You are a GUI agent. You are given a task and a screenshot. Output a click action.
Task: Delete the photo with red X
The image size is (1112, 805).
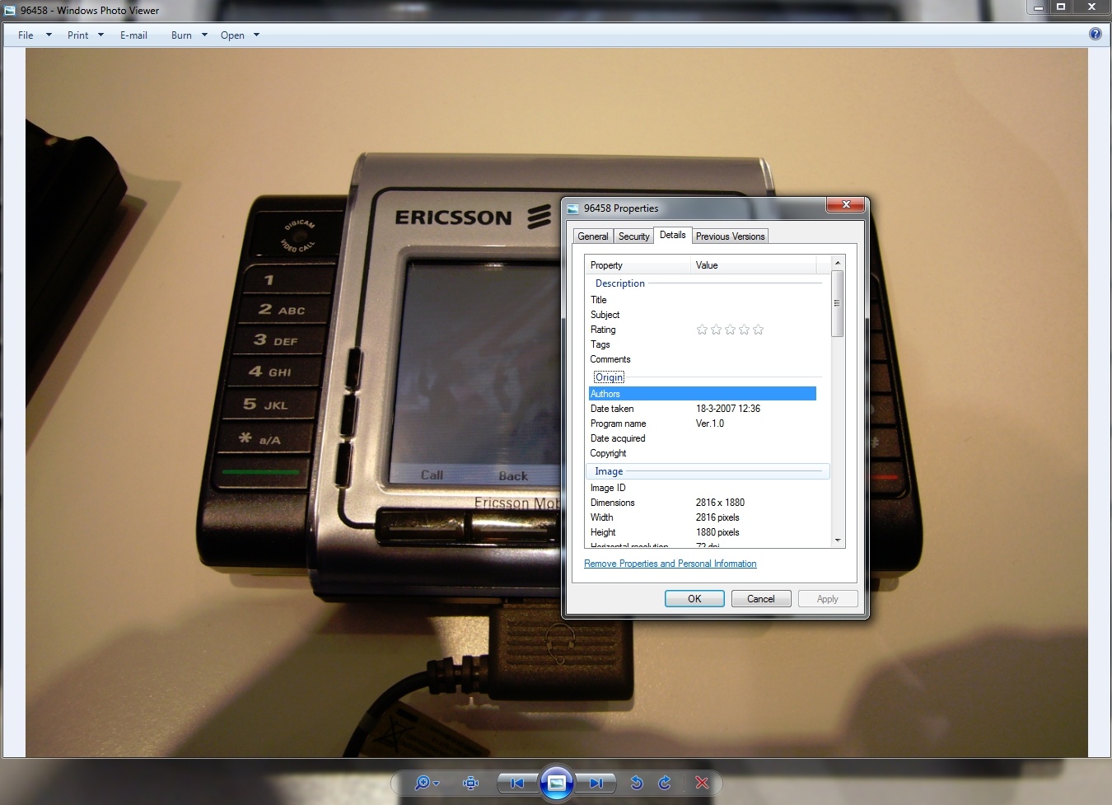point(702,783)
